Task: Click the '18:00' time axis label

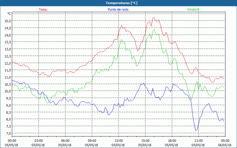Action: pos(172,141)
